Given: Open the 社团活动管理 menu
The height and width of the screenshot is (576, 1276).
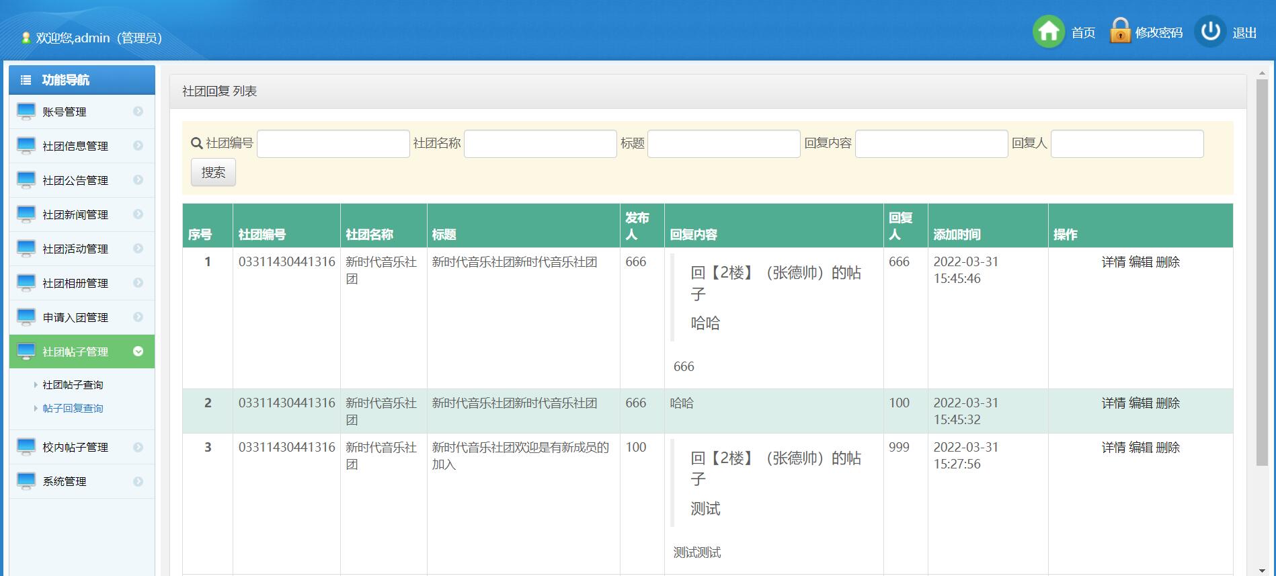Looking at the screenshot, I should [x=82, y=249].
